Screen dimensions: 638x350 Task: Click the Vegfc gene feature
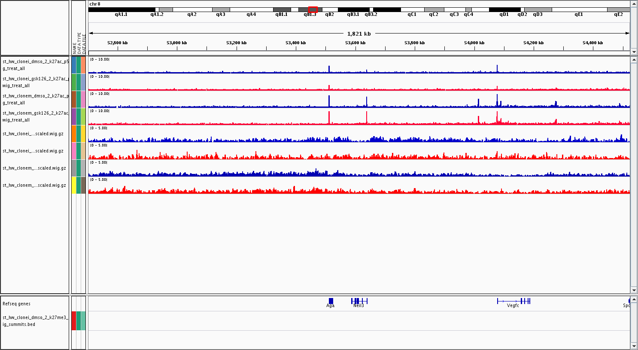513,301
